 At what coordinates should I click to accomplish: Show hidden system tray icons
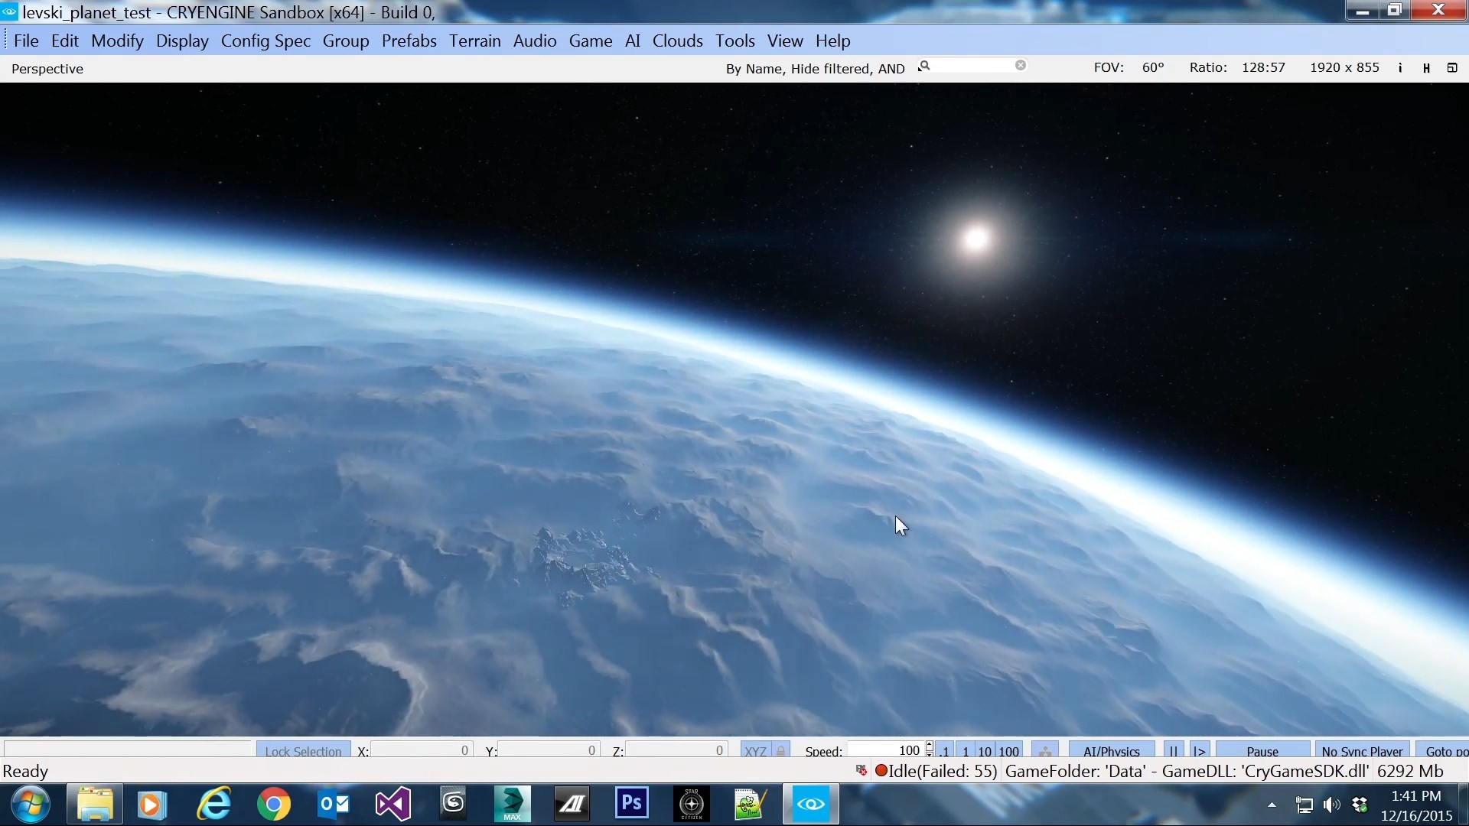point(1272,805)
